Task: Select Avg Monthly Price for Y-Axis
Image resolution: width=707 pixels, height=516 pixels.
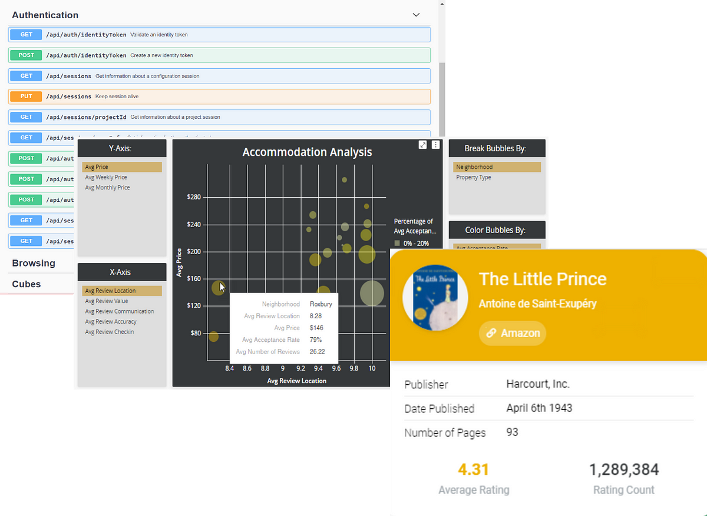Action: click(x=107, y=188)
